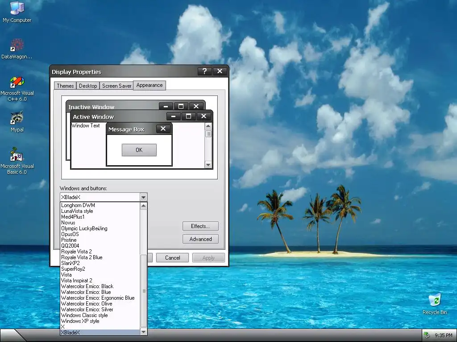
Task: Switch to the Desktop tab
Action: click(88, 86)
